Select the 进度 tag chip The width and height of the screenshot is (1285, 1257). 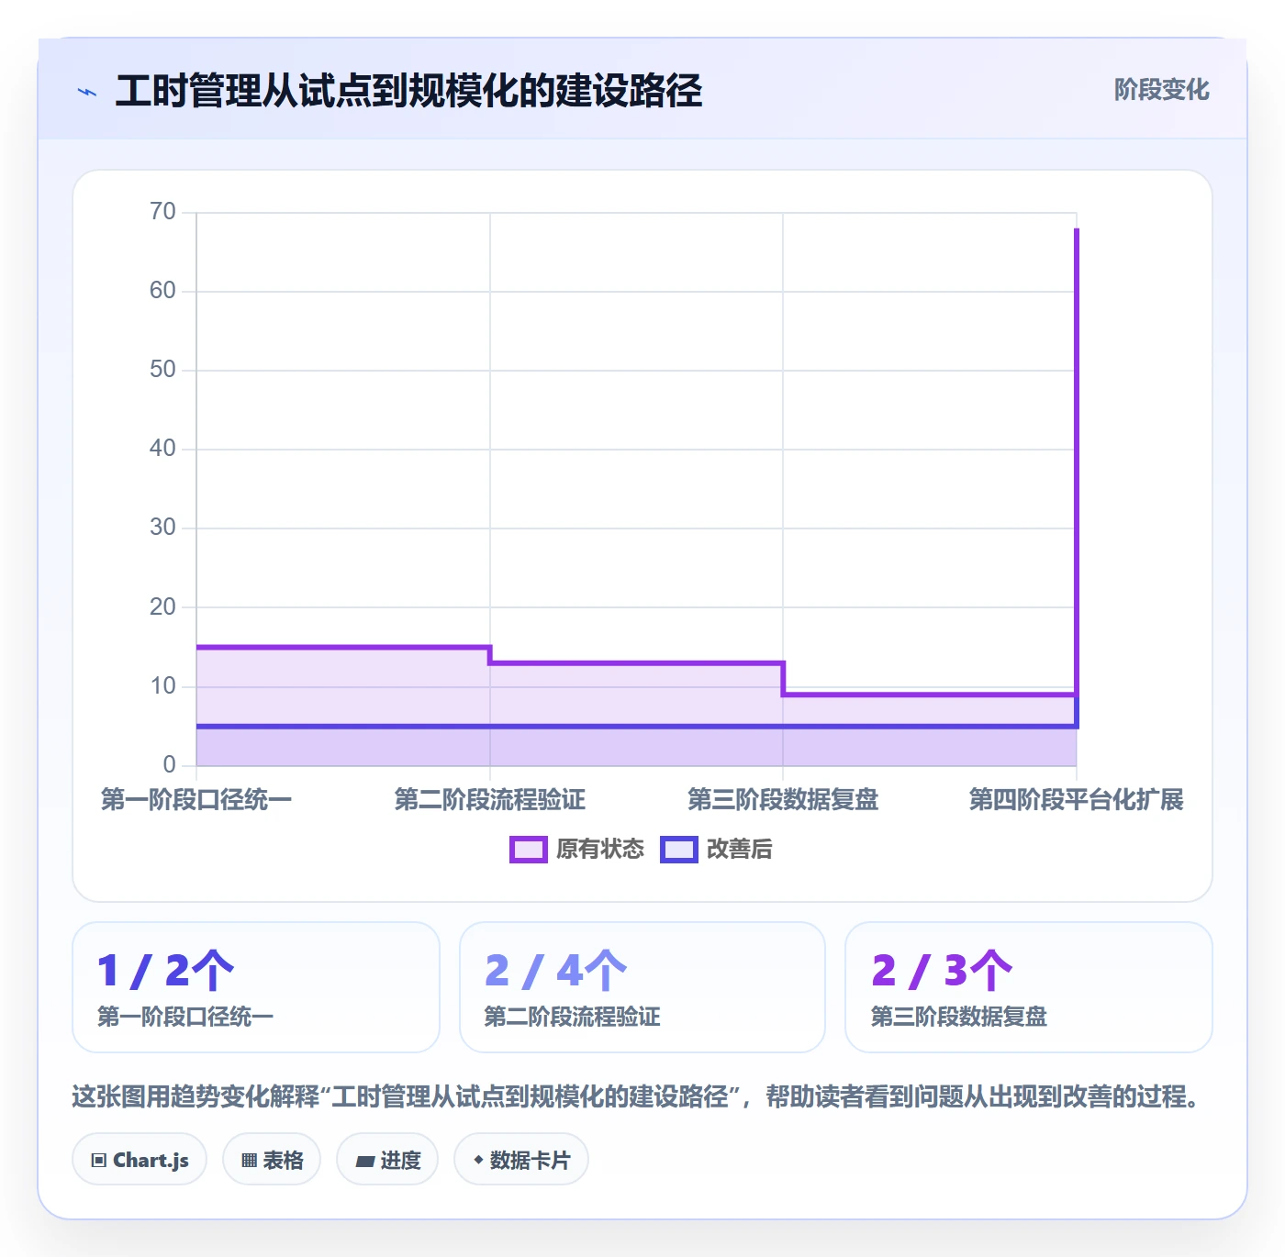(x=387, y=1160)
